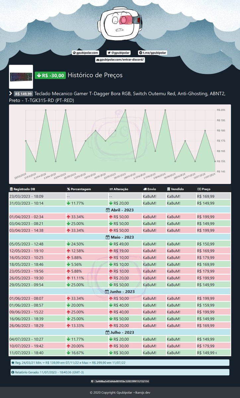The width and height of the screenshot is (240, 398).
Task: Open the gpubipolar.com/entrar-discord/ Discord link
Action: 120,59
